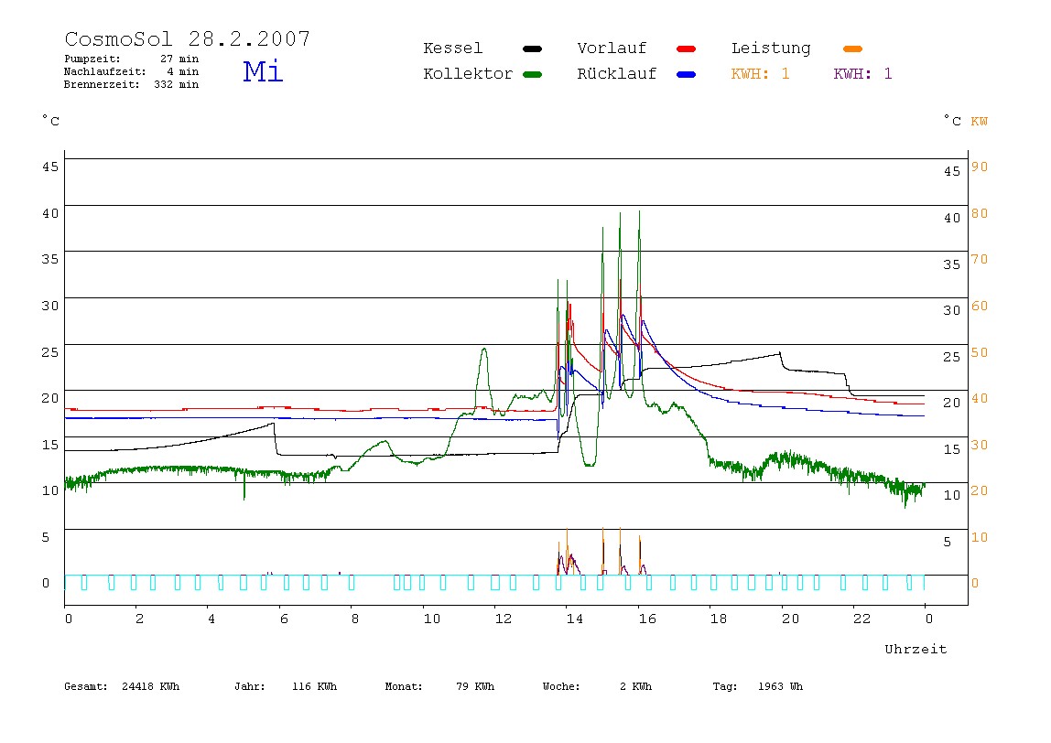
Task: Click the 45 label on left axis
Action: tap(50, 167)
